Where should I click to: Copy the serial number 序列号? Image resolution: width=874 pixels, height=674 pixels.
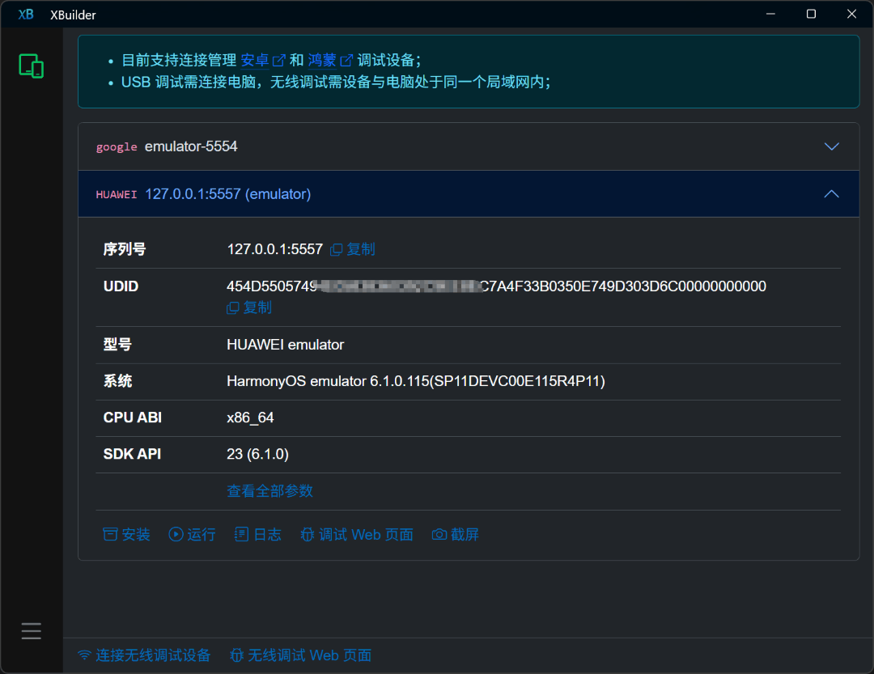coord(353,249)
